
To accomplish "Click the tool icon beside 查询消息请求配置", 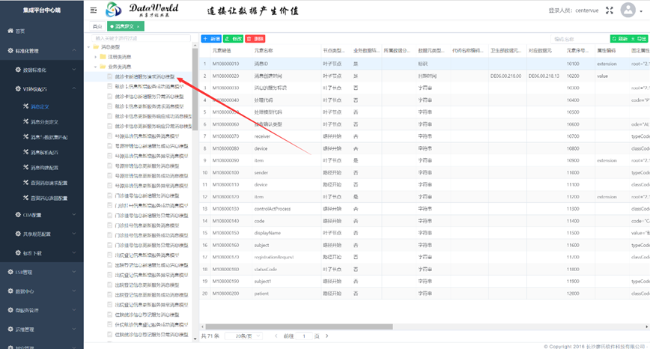I will [x=25, y=183].
